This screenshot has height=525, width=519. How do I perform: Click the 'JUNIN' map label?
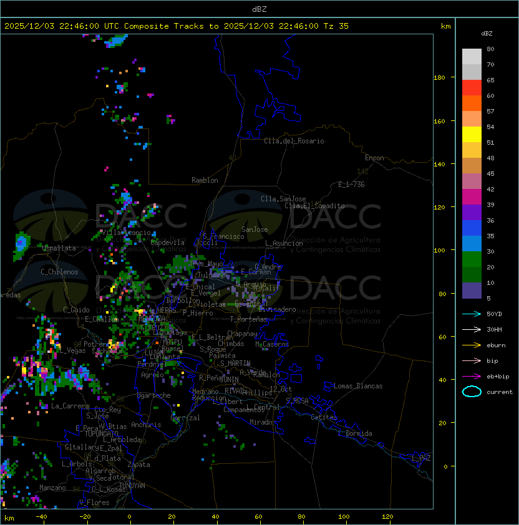pos(229,380)
